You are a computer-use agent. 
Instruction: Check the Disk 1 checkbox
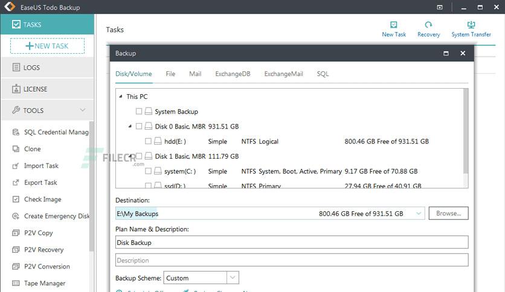click(x=139, y=156)
